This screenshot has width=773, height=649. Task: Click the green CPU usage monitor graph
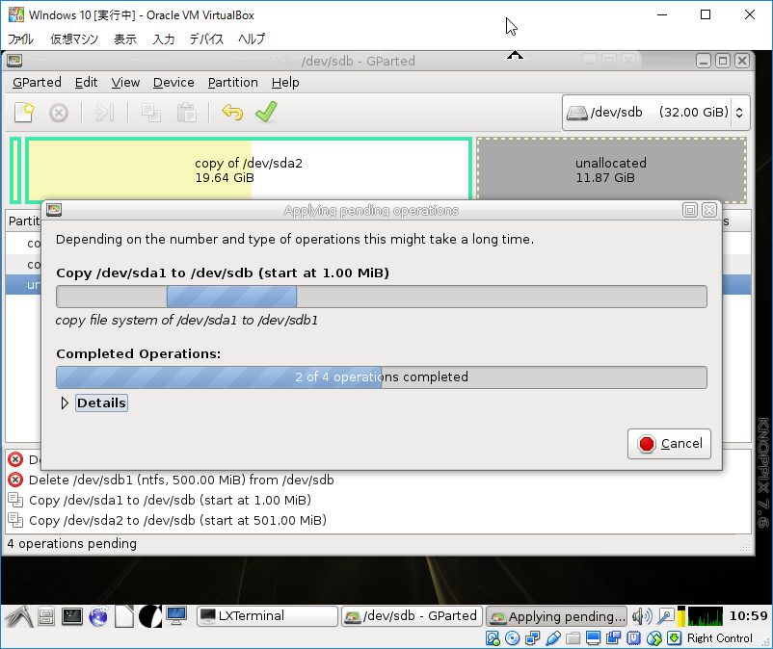coord(705,616)
